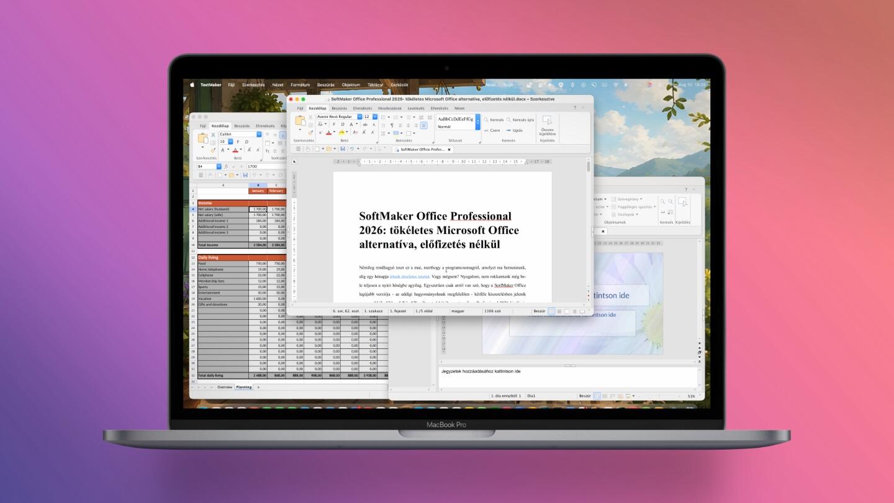Viewport: 894px width, 503px height.
Task: Open the Calibri font dropdown in spreadsheet
Action: coord(259,134)
